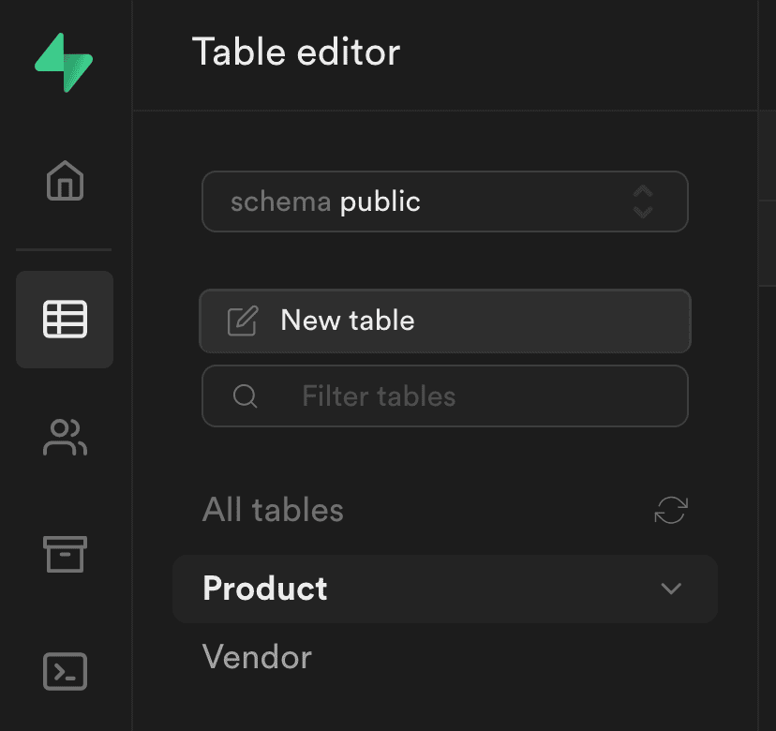
Task: Open Storage using the archive box icon
Action: [65, 554]
